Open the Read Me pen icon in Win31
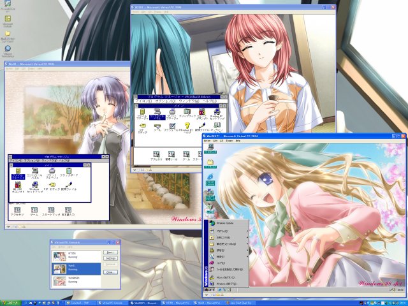The height and width of the screenshot is (306, 408). point(69,186)
